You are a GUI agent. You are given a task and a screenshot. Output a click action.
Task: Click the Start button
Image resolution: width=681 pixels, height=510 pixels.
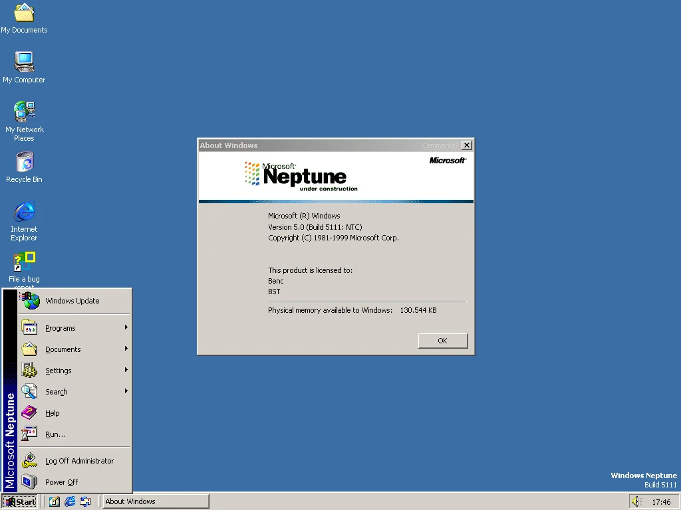point(19,501)
